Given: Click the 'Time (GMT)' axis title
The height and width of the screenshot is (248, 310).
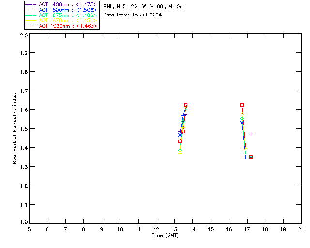Looking at the screenshot, I should [x=165, y=236].
